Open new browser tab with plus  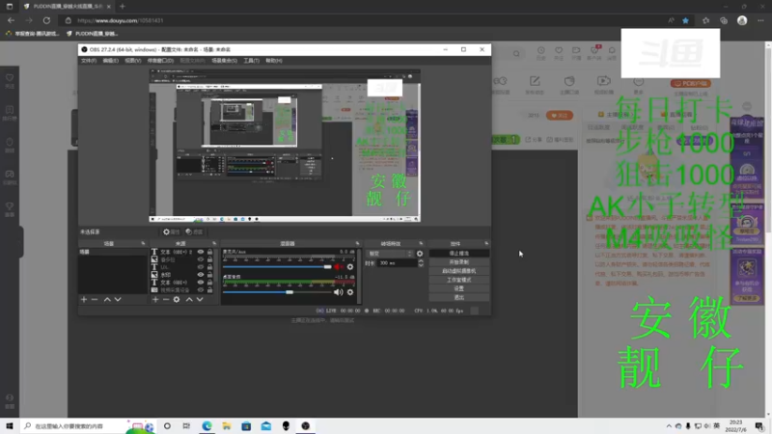tap(123, 7)
